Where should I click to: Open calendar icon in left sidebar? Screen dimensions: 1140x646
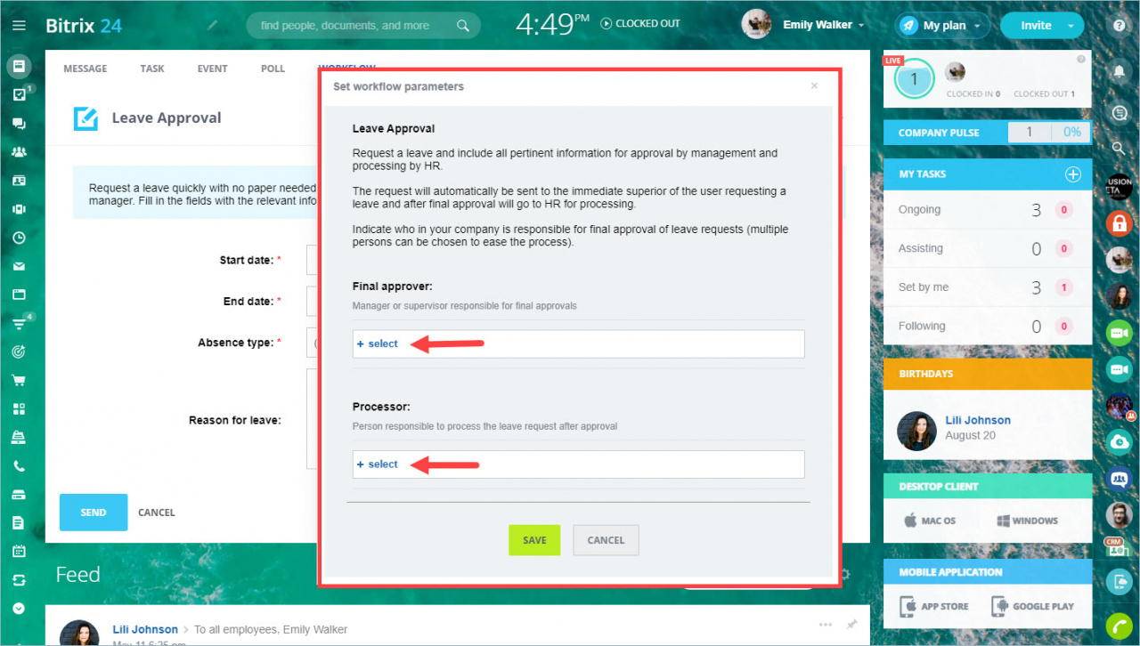pos(19,552)
